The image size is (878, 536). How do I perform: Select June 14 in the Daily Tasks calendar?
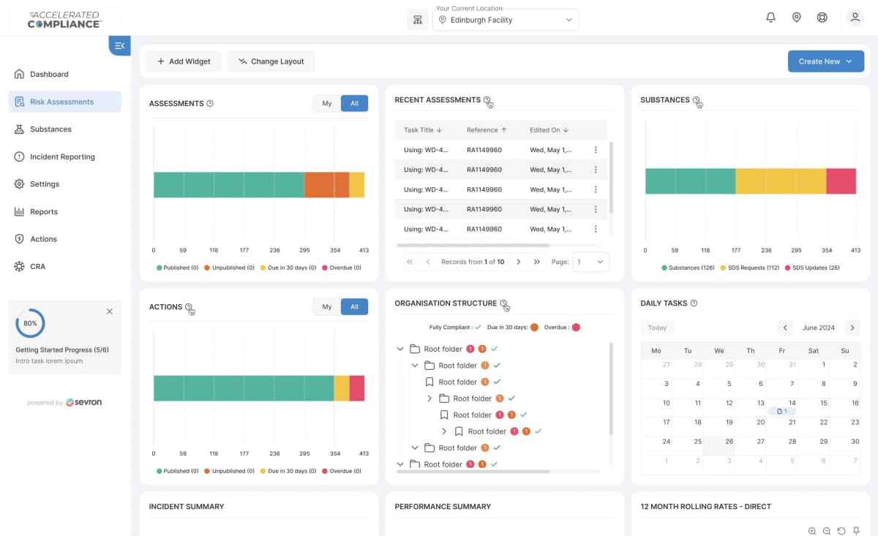coord(782,403)
